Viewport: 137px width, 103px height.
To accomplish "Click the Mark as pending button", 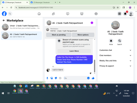I will pos(59,35).
